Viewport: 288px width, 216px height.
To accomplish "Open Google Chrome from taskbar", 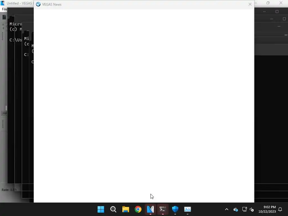I will pos(138,209).
